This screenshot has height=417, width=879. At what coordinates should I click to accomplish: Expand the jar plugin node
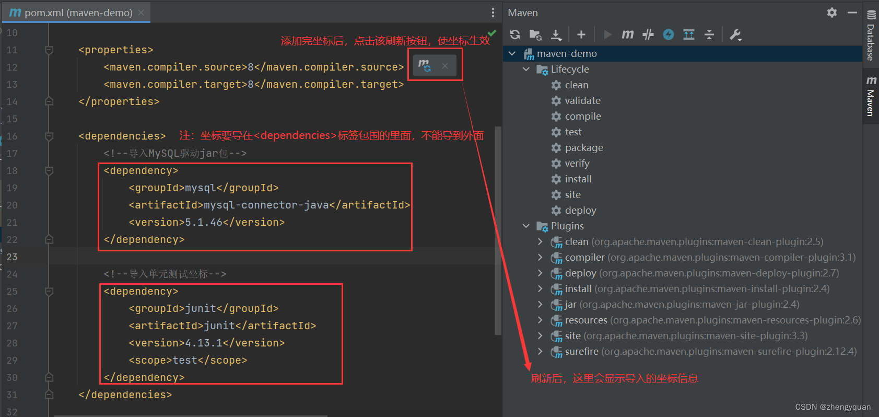pyautogui.click(x=540, y=304)
